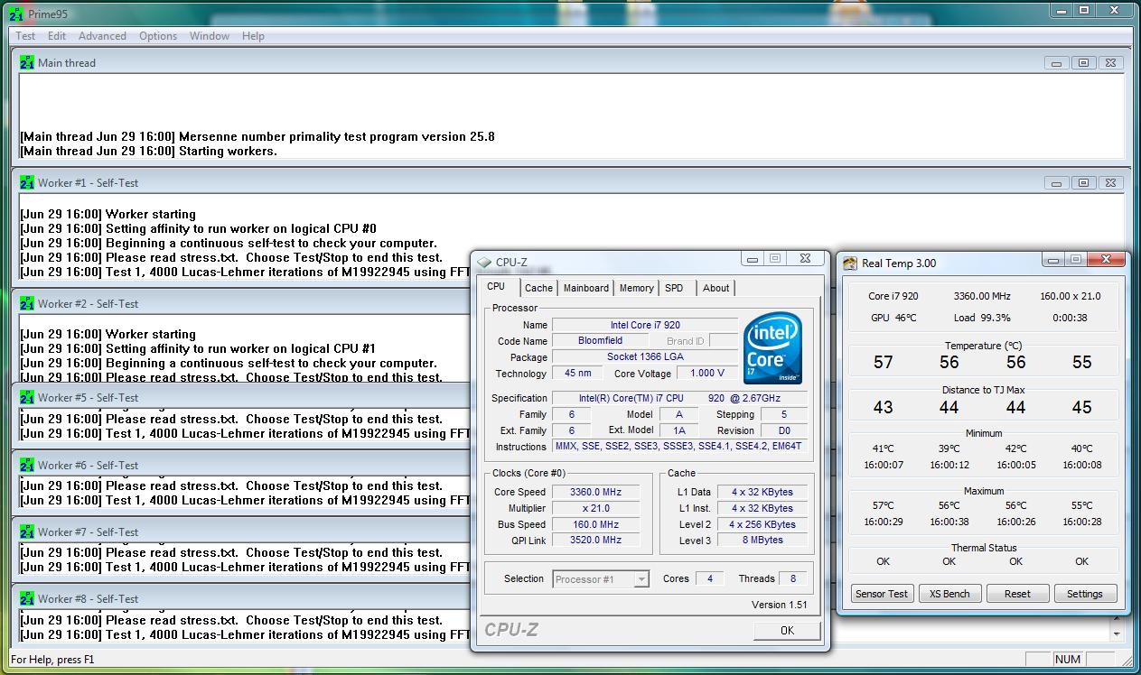
Task: Open the Edit menu in Prime95
Action: [x=57, y=36]
